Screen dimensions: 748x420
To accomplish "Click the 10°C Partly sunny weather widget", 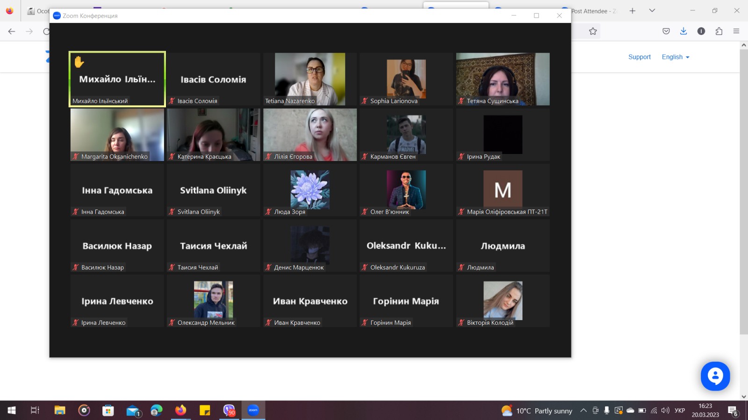I will [537, 411].
